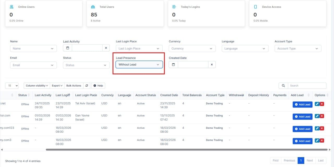Click the Created Date calendar icon
Viewport: 334px width, 167px height.
[174, 65]
